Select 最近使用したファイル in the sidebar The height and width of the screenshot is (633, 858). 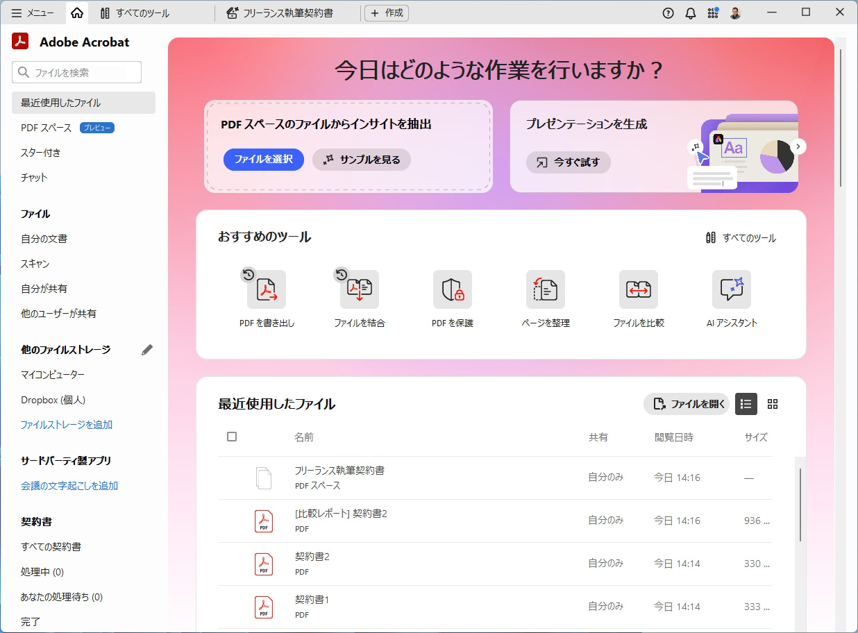83,103
